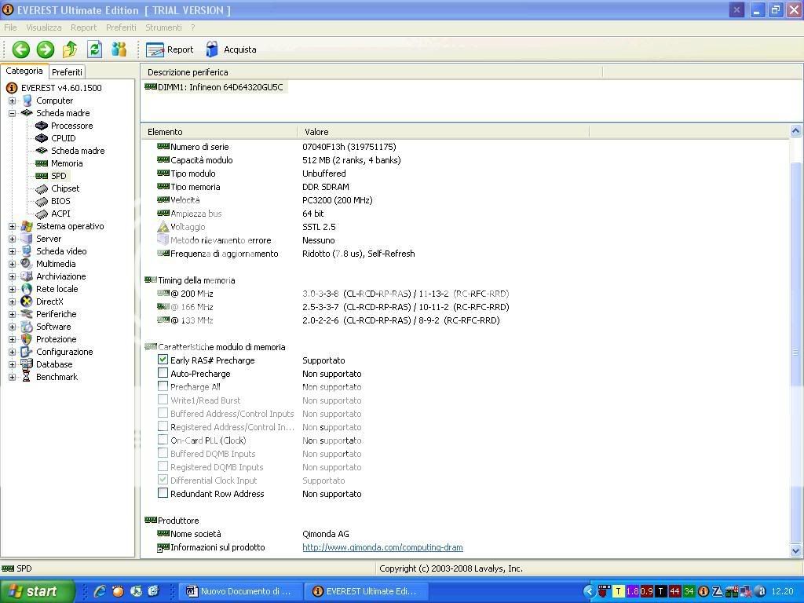The width and height of the screenshot is (804, 603).
Task: Click the Database icon in sidebar
Action: point(26,364)
